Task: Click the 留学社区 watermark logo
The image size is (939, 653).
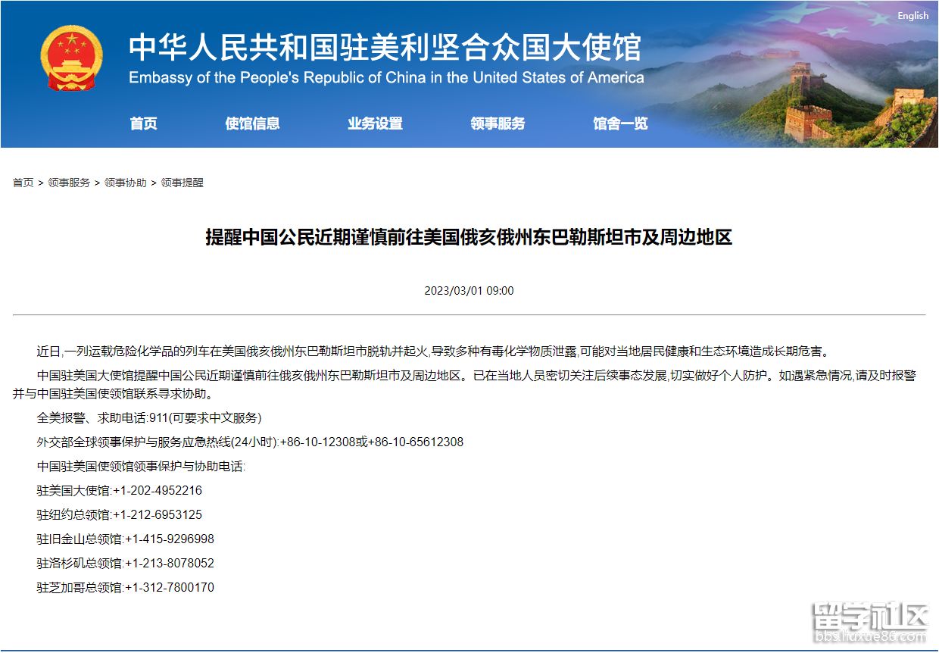Action: (870, 623)
